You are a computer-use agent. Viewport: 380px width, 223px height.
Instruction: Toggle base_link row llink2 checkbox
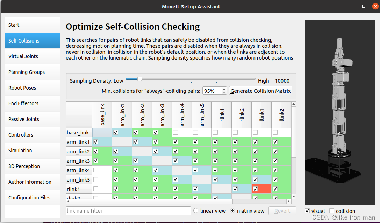[x=275, y=132]
